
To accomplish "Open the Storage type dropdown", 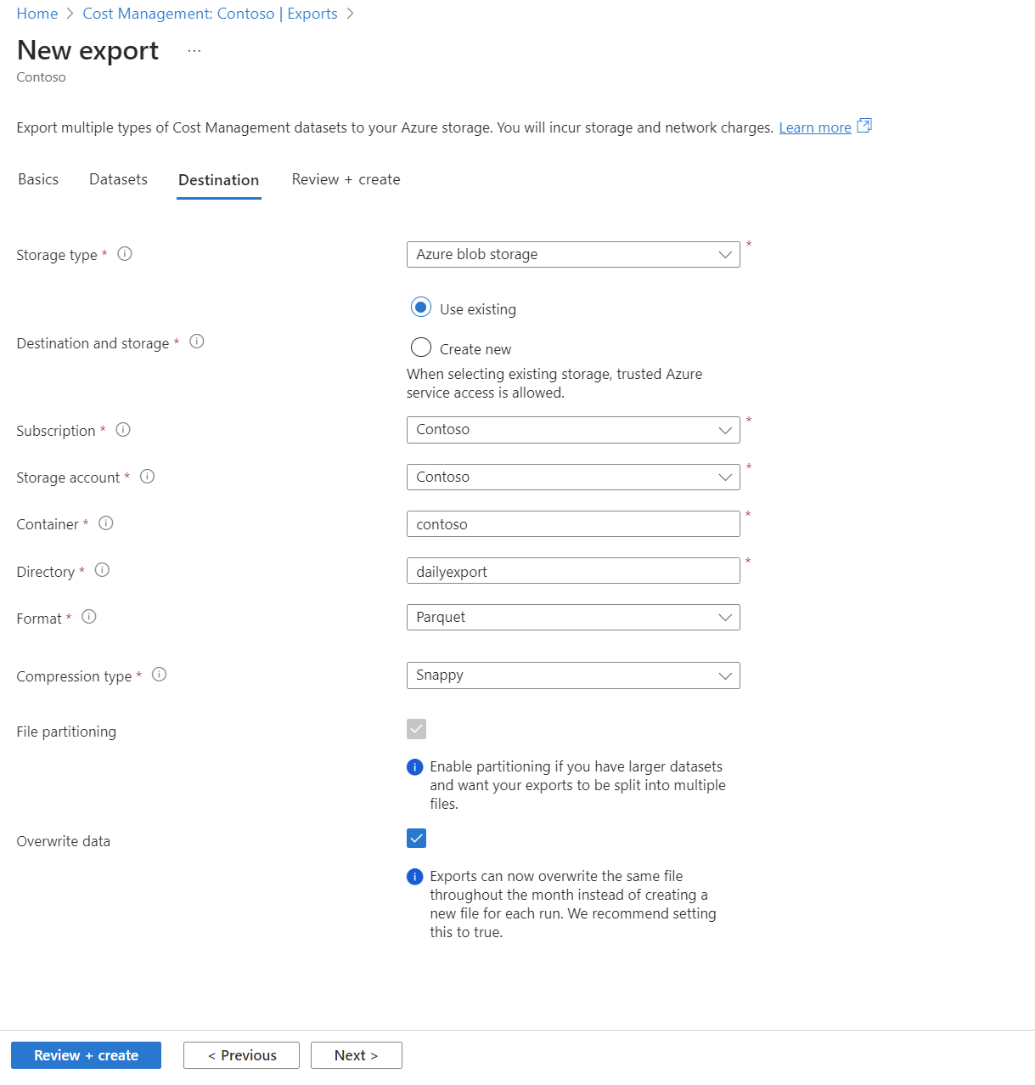I will click(573, 255).
